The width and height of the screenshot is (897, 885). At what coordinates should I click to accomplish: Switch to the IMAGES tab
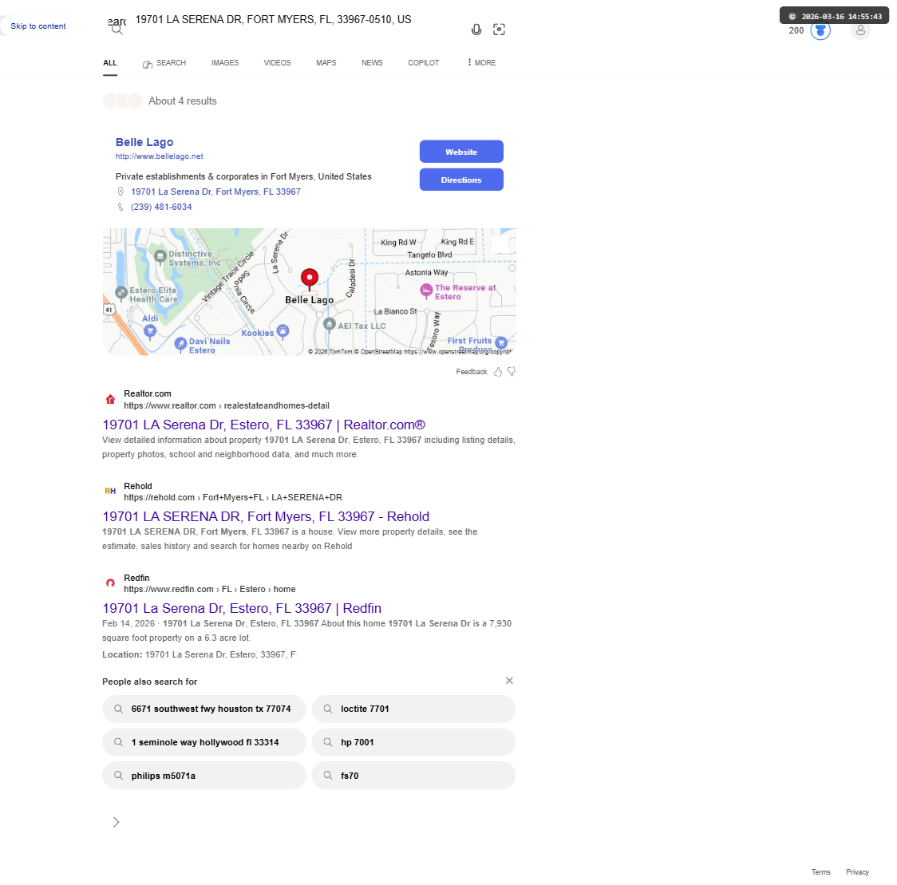(x=225, y=63)
